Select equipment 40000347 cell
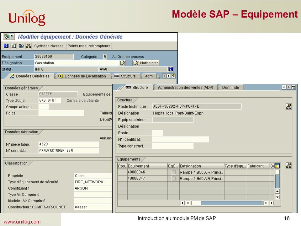This screenshot has height=226, width=301. pos(147,179)
